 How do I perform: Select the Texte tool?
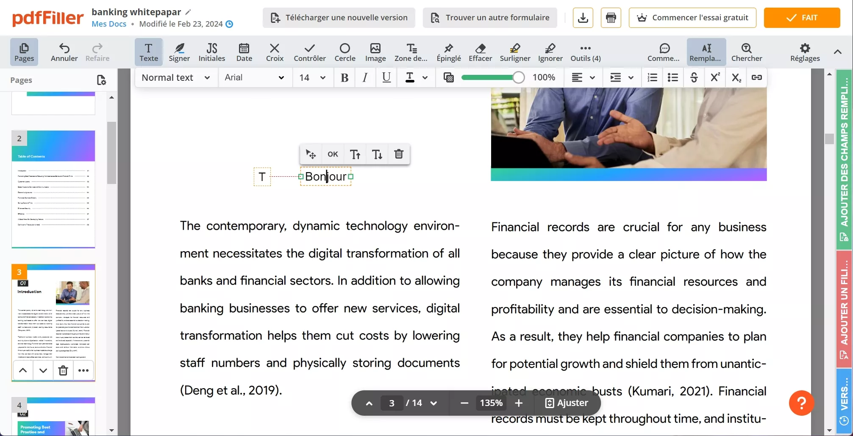[148, 52]
